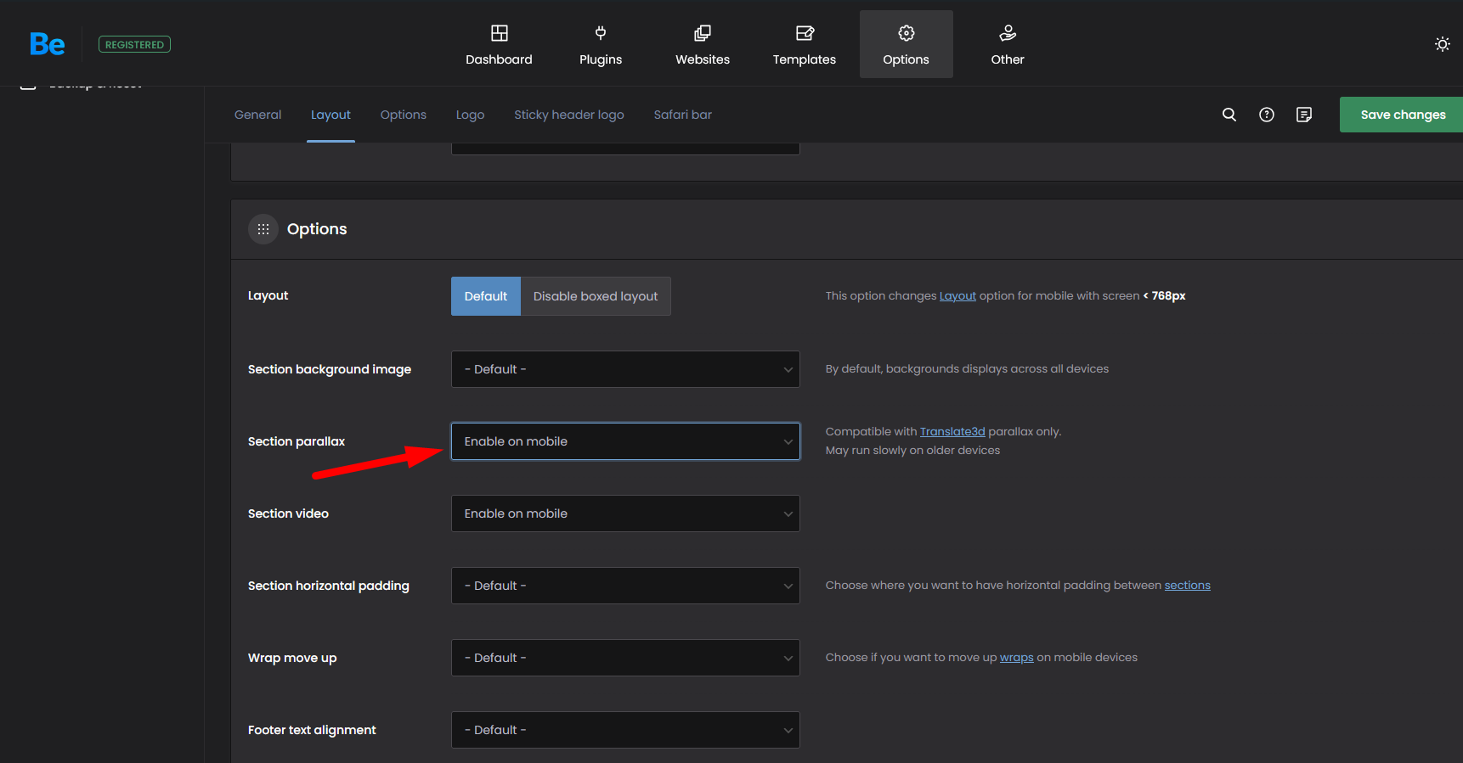Open the Websites section
The height and width of the screenshot is (763, 1463).
[x=703, y=44]
